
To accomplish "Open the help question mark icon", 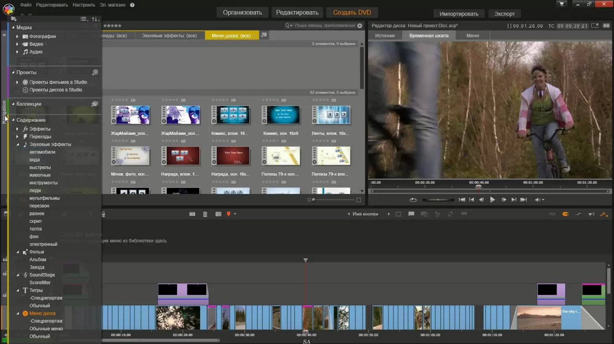I will pos(132,5).
